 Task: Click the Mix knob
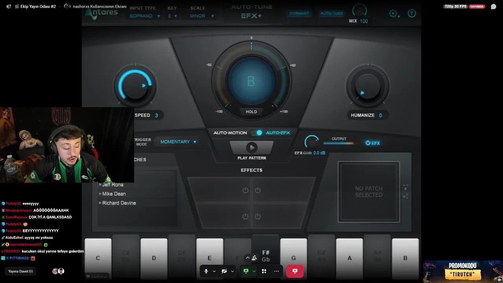point(360,10)
